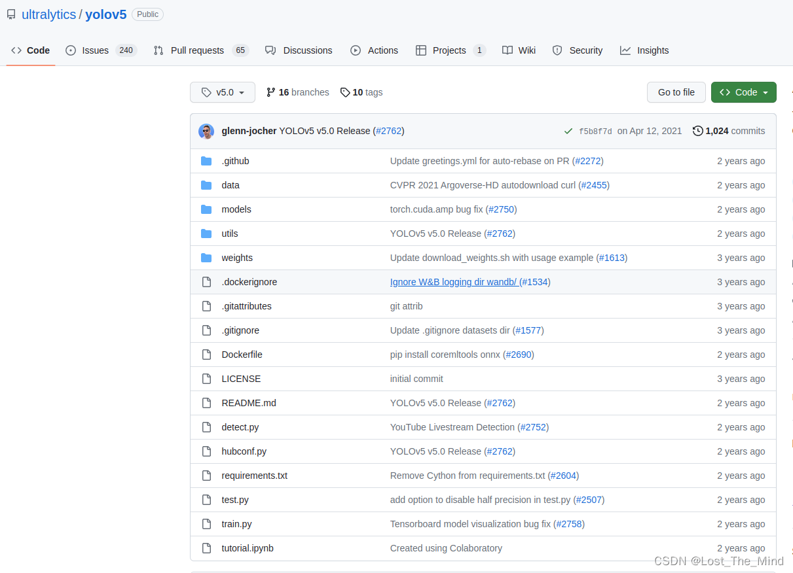793x573 pixels.
Task: Click the file icon next to test.py
Action: coord(206,500)
